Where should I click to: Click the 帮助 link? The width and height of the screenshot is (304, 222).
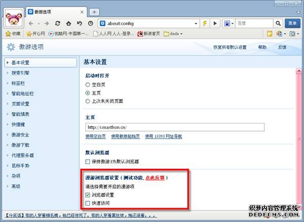[262, 47]
